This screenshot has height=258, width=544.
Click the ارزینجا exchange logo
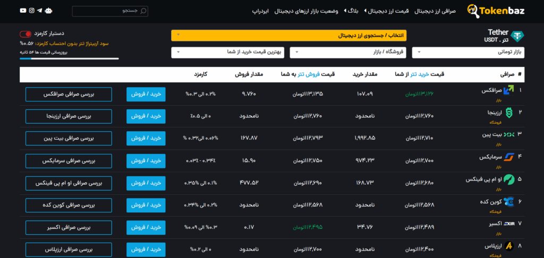(509, 113)
